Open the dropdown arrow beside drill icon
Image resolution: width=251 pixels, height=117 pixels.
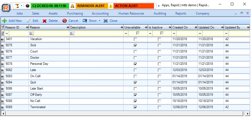point(21,6)
